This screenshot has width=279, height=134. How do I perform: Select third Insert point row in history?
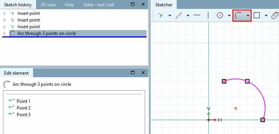click(78, 27)
